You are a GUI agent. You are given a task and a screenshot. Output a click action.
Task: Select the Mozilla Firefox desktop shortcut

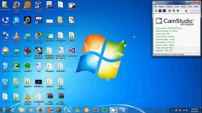click(x=16, y=7)
